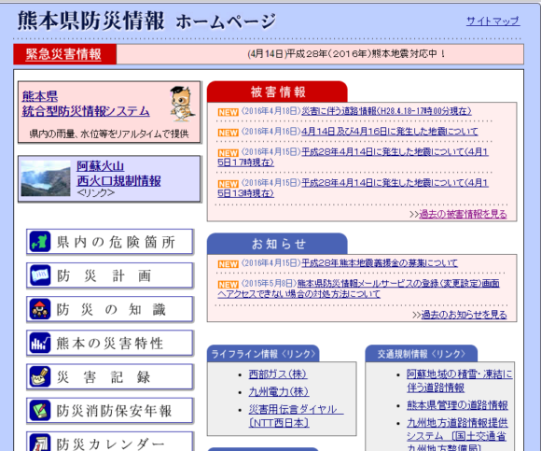Select the 被害情報 red tab header
541x451 pixels.
277,92
